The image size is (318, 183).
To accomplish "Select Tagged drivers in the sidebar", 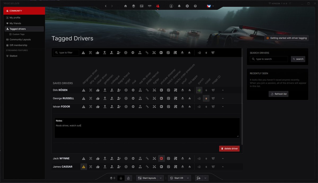I will (24, 29).
